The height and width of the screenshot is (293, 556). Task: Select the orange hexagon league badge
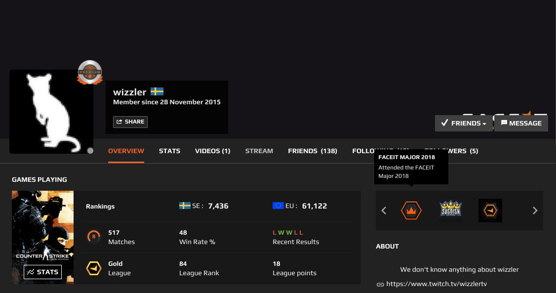point(490,210)
